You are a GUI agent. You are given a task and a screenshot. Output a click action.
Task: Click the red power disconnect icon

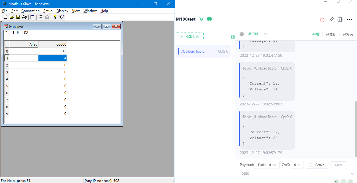pos(322,19)
